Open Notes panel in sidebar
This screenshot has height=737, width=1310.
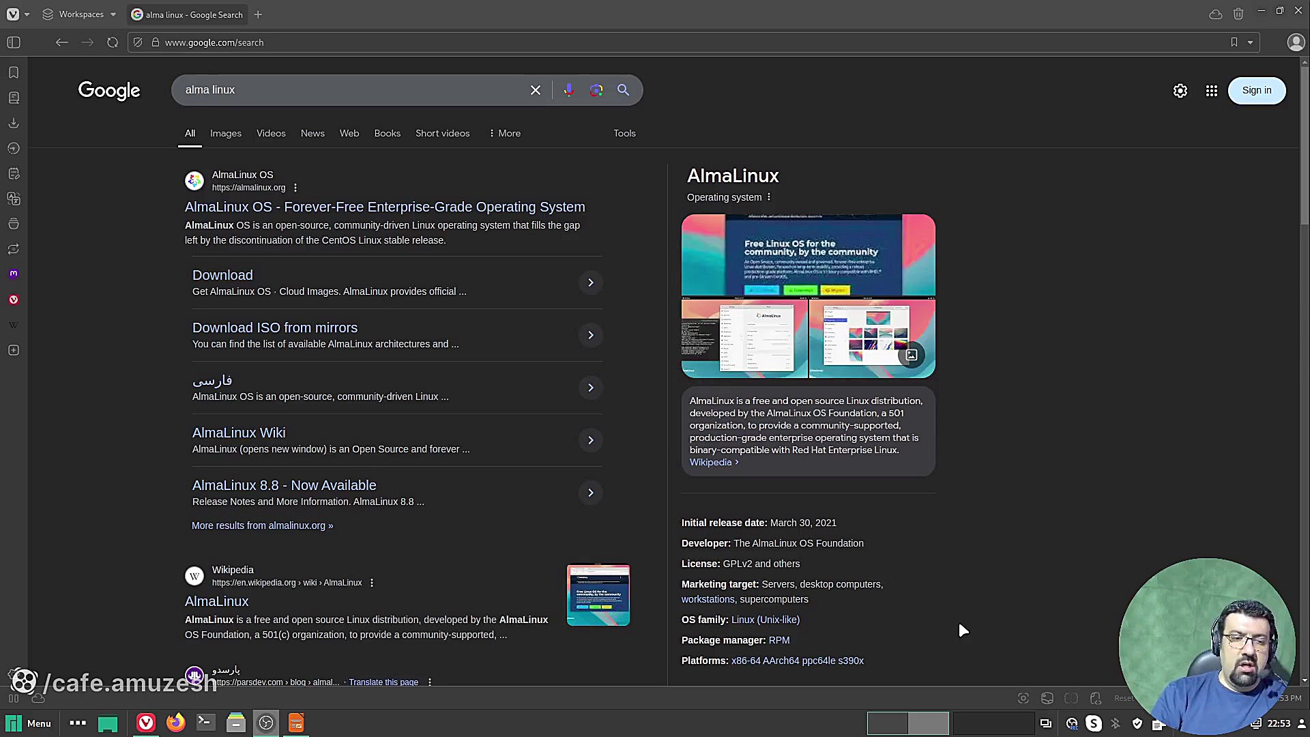(x=14, y=173)
